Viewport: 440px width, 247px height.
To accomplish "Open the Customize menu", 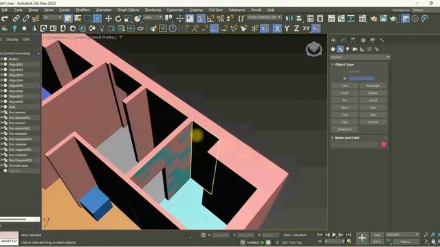I will 175,10.
